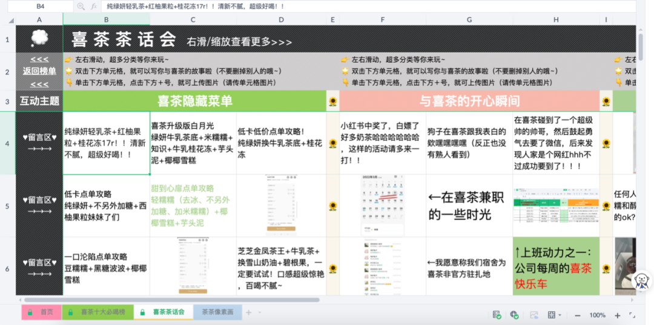Switch to the 喜茶十大必喝榜 sheet tab
Screen dimensions: 654x325
pyautogui.click(x=97, y=312)
